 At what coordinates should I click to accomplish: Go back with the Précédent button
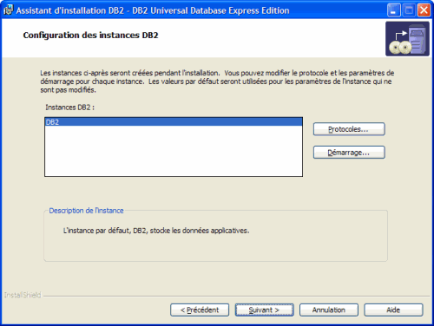[200, 310]
